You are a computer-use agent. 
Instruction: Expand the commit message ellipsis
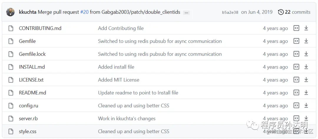click(x=186, y=12)
